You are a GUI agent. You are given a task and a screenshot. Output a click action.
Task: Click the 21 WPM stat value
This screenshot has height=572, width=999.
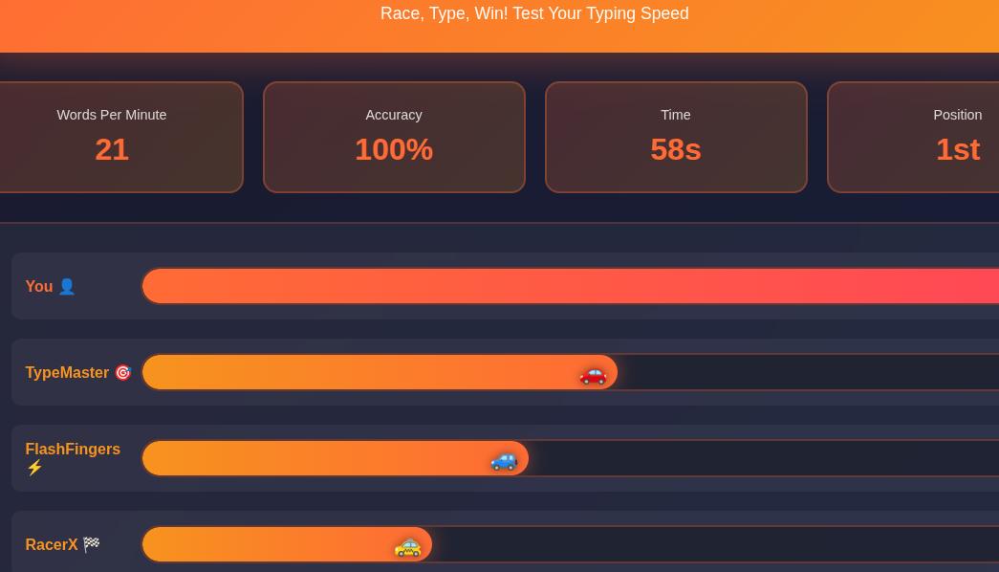click(x=112, y=149)
